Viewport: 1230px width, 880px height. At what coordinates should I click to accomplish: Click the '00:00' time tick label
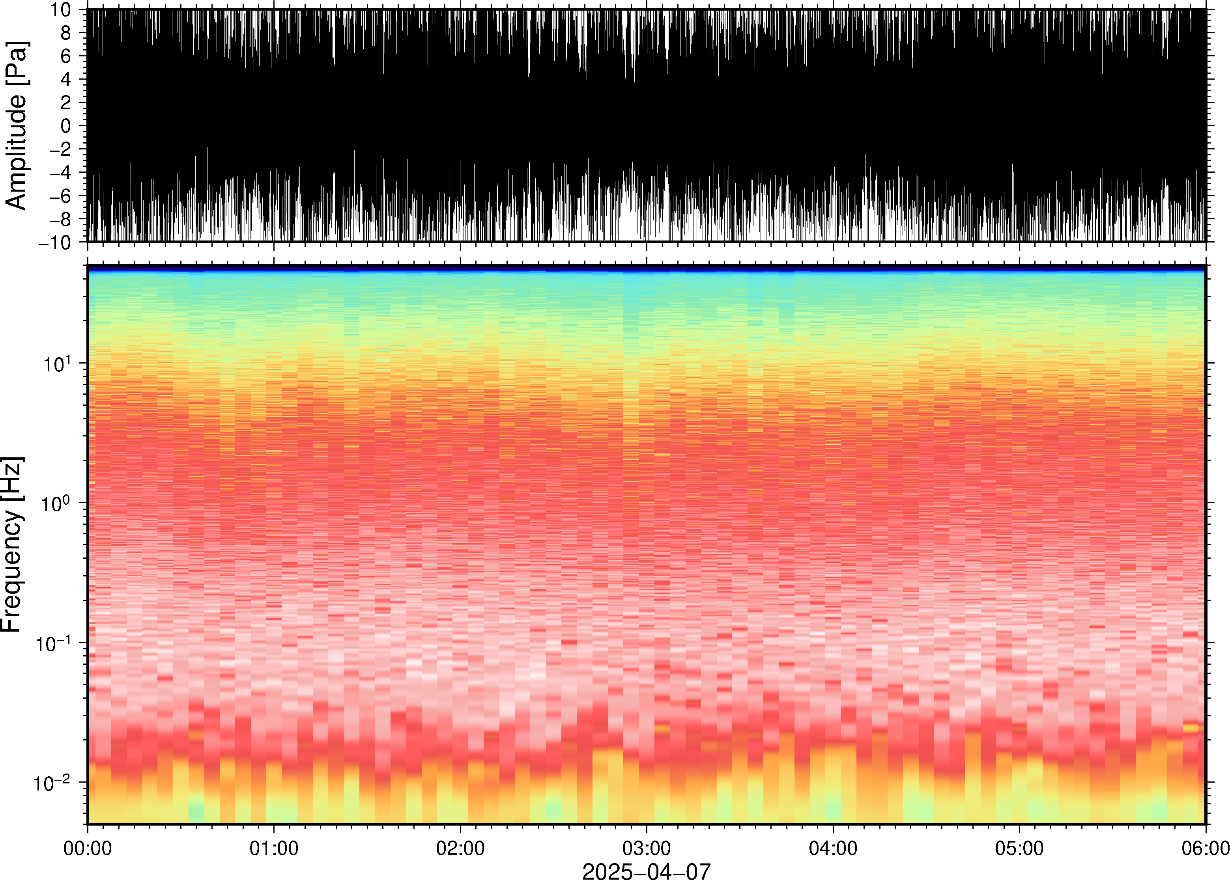(88, 848)
